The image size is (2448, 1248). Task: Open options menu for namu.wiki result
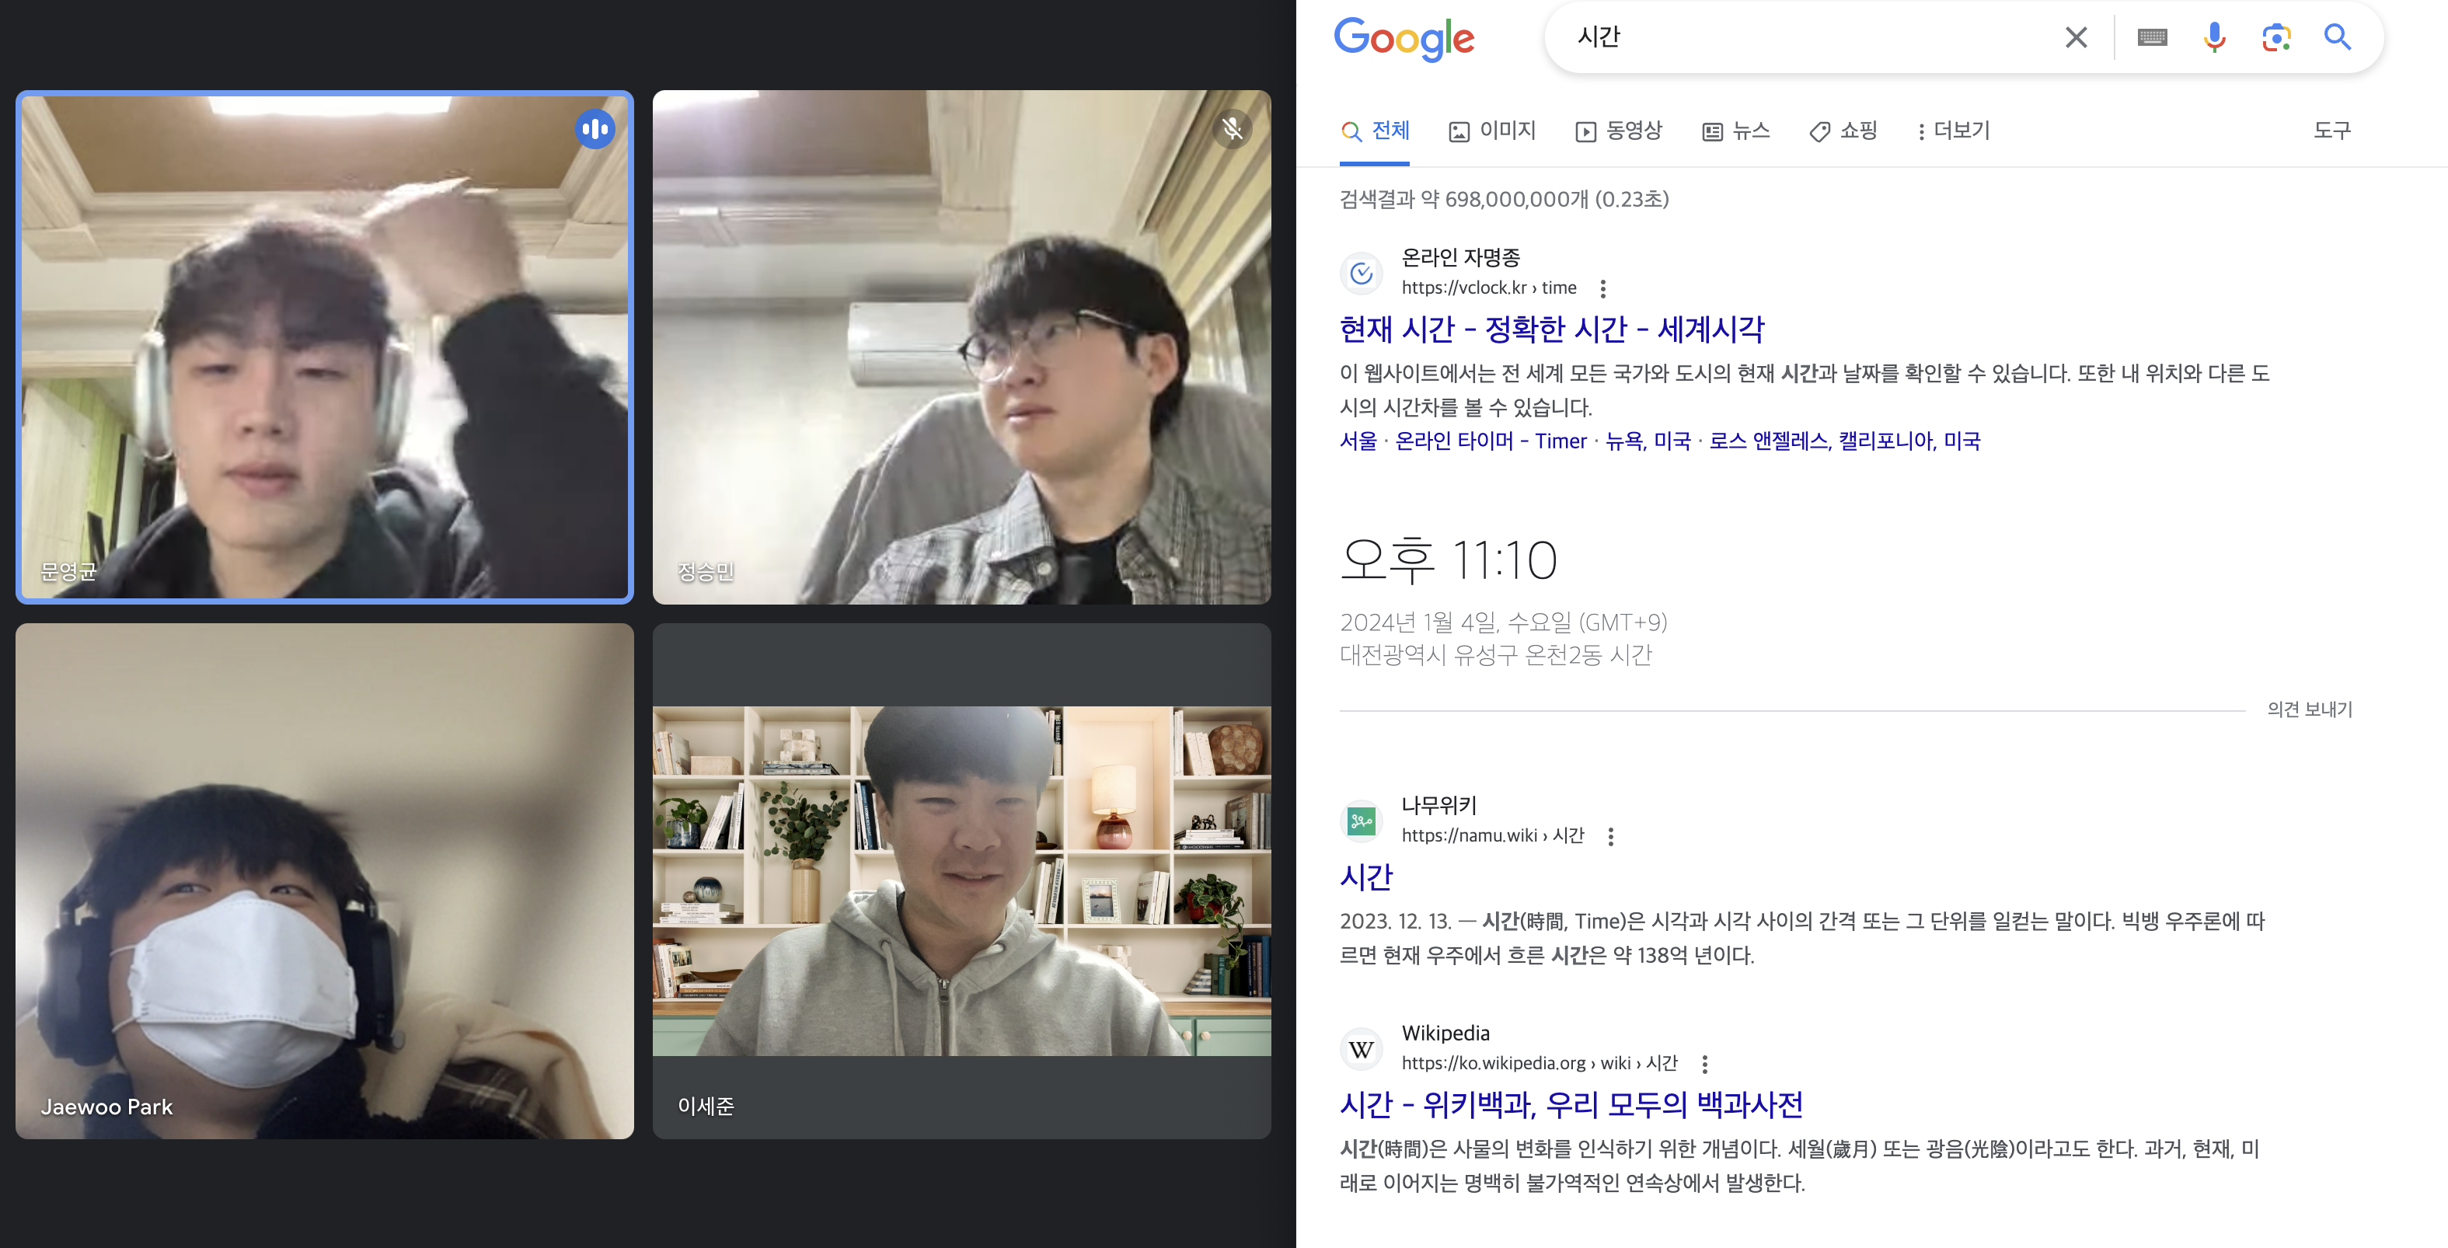[1609, 836]
